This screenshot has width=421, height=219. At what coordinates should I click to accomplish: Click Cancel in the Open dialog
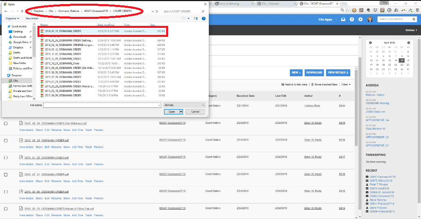(195, 112)
